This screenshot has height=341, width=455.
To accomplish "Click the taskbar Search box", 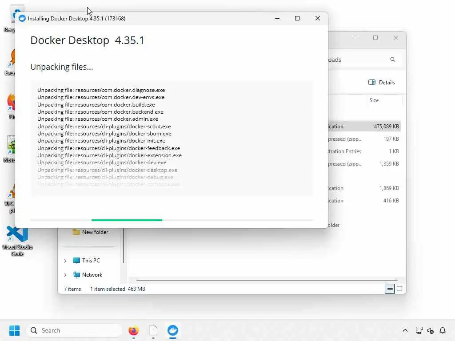I will click(74, 330).
